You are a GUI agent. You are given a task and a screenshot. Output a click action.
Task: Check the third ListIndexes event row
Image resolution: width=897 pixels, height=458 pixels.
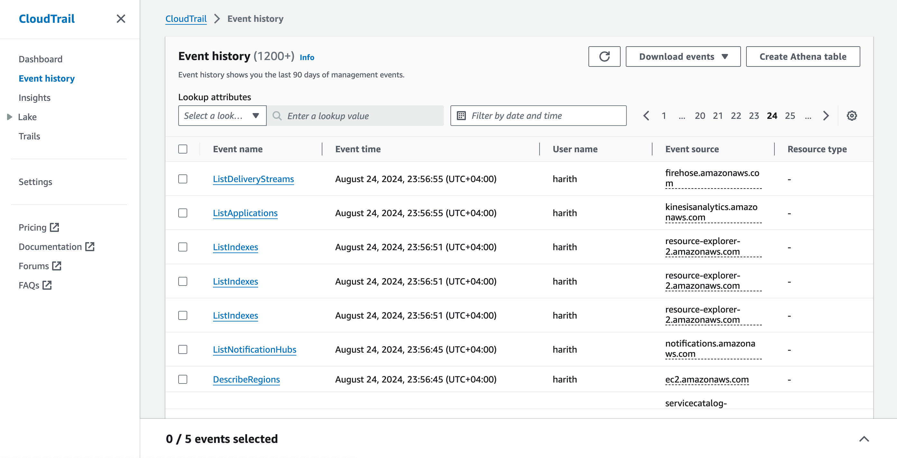[183, 315]
